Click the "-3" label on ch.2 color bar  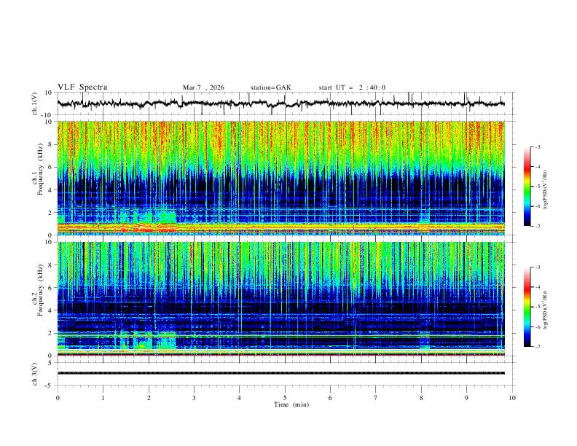(537, 267)
